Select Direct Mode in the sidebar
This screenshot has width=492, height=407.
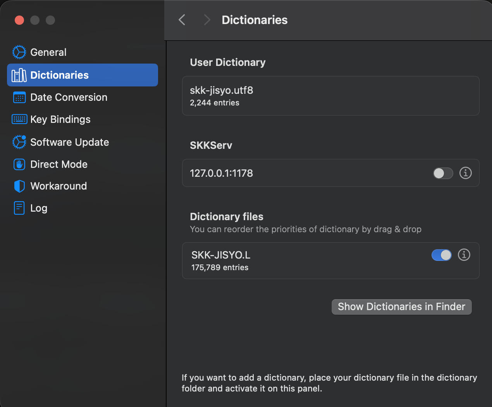[x=83, y=164]
